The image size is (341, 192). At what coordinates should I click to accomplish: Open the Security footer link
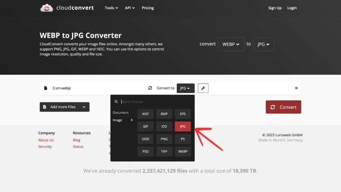click(45, 147)
